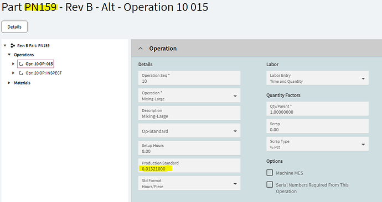Viewport: 382px width, 202px height.
Task: Collapse the Rev: B Part: PN159 tree node
Action: point(5,45)
